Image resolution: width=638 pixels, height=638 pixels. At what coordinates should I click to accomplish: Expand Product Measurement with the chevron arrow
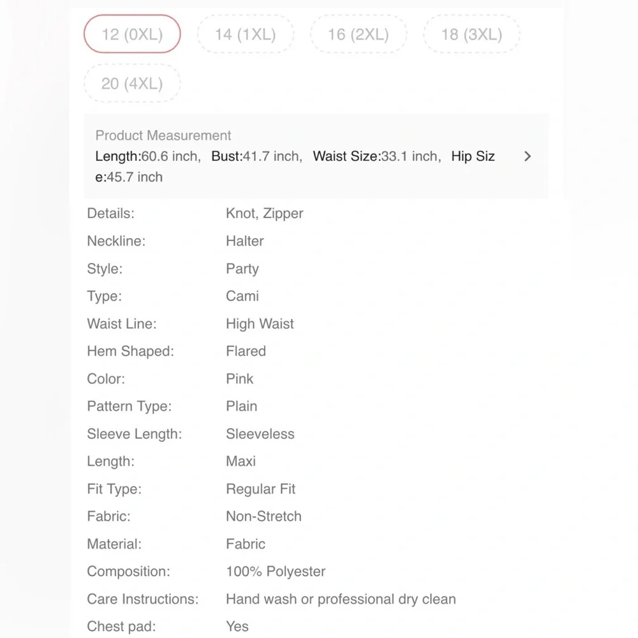click(528, 156)
